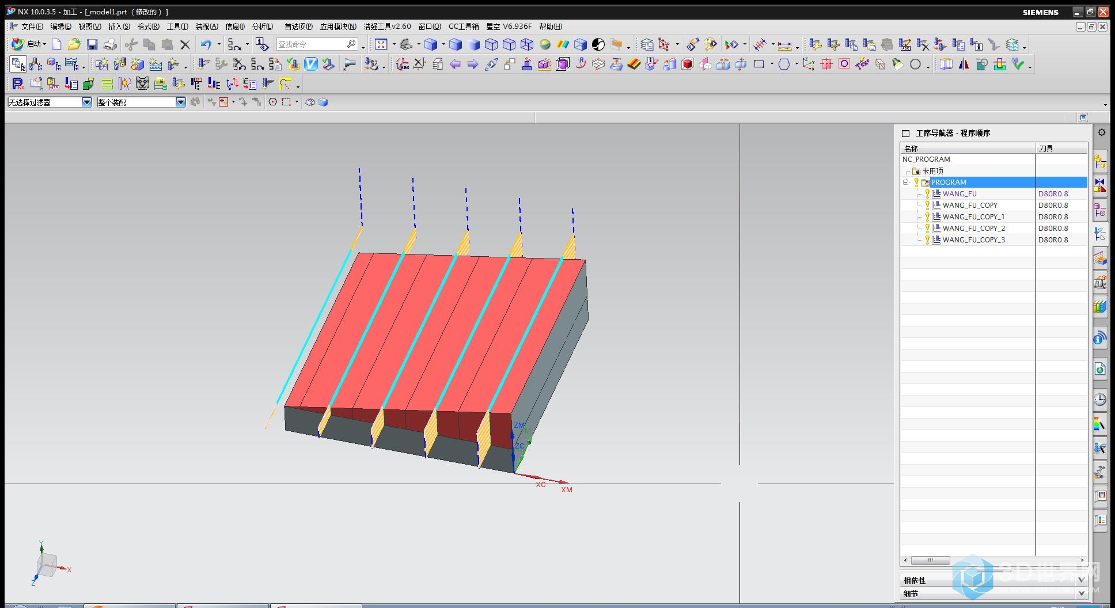Click the bear face icon
1115x608 pixels.
(x=142, y=84)
